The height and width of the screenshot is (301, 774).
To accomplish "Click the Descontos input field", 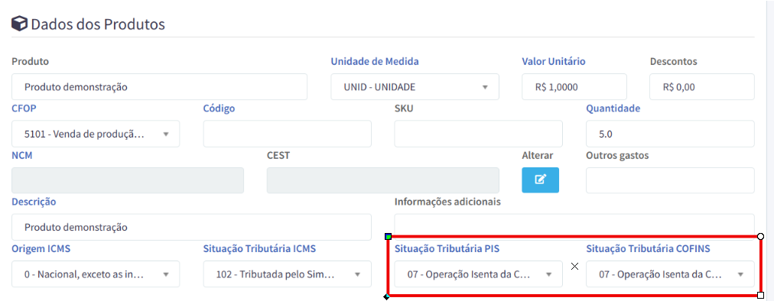I will 702,87.
